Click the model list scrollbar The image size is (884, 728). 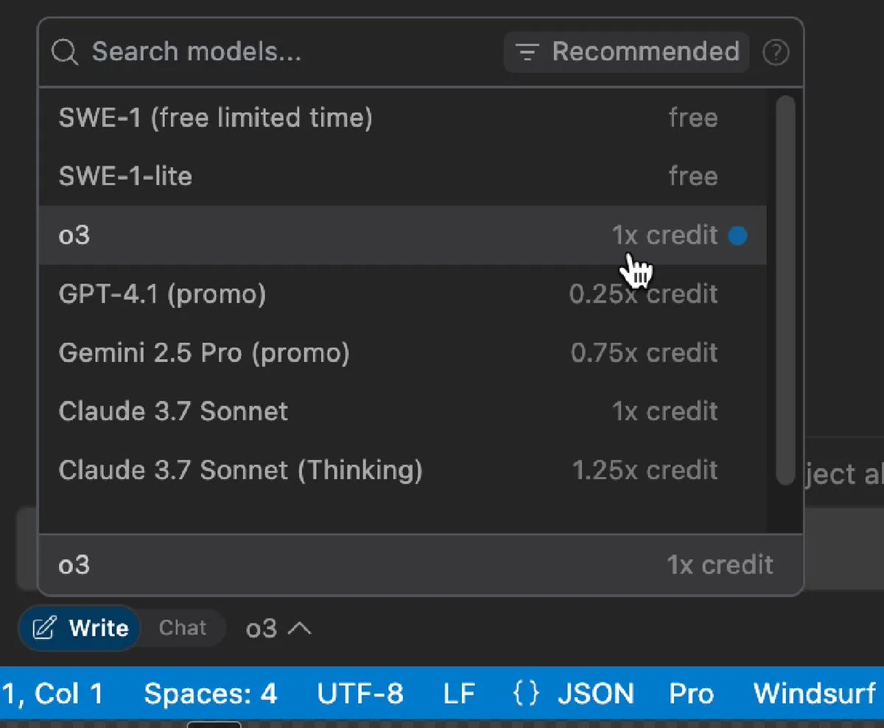pos(785,287)
